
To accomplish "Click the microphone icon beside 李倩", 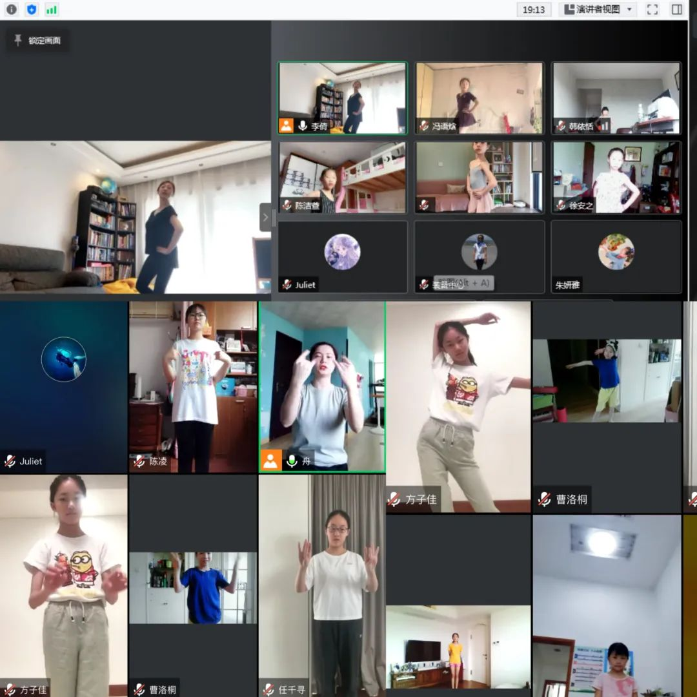I will 302,126.
